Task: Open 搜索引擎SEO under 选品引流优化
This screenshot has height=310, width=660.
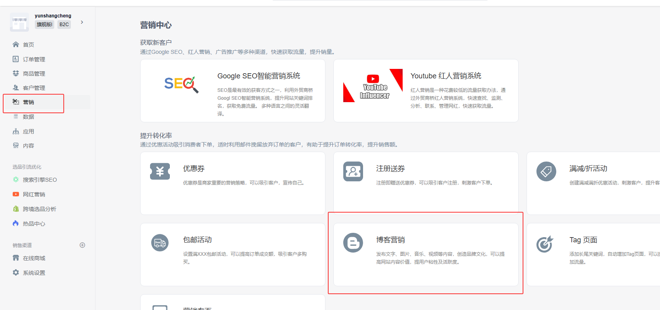Action: 40,180
